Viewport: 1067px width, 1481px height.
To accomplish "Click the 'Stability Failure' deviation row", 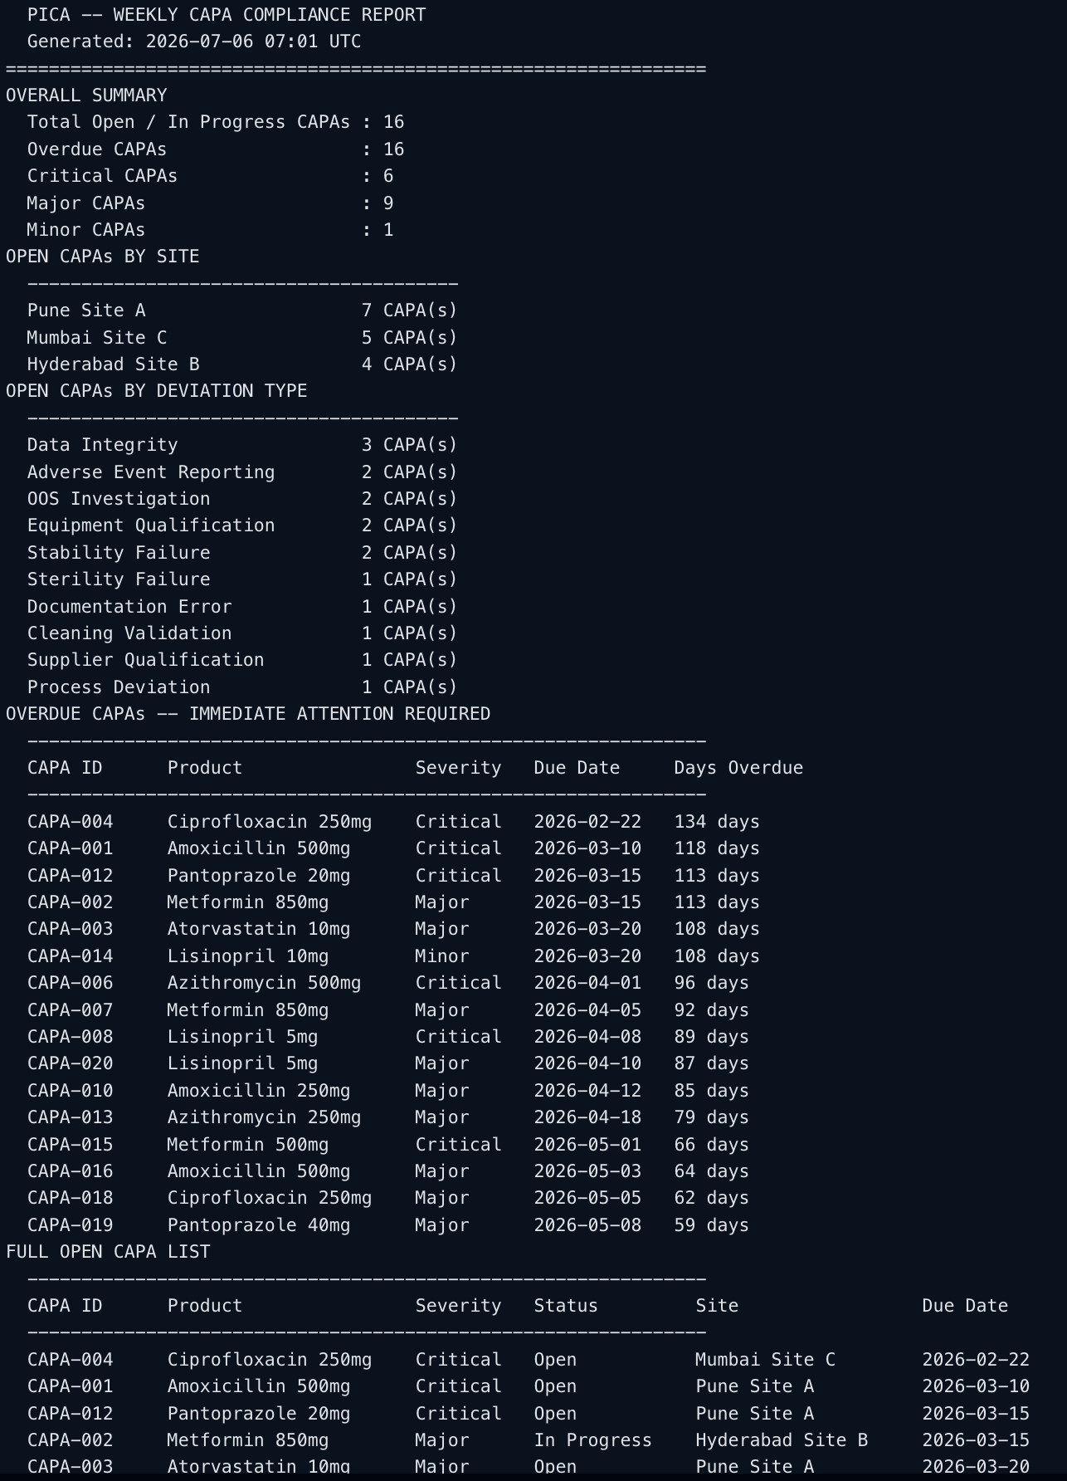I will point(242,553).
